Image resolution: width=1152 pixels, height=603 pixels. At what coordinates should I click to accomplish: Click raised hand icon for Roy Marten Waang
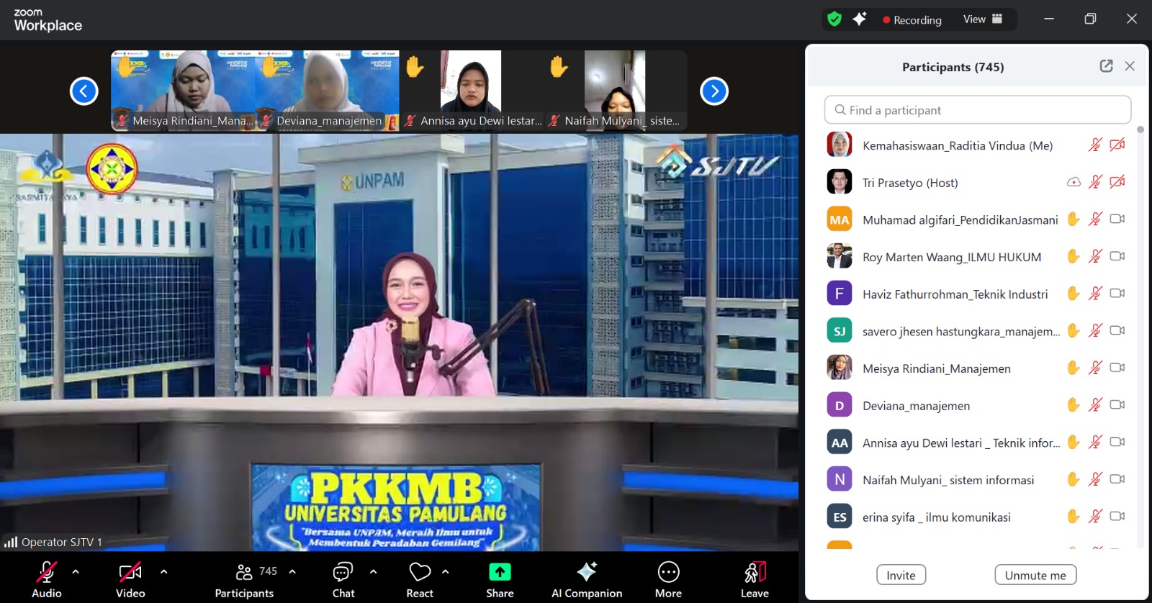click(1074, 256)
